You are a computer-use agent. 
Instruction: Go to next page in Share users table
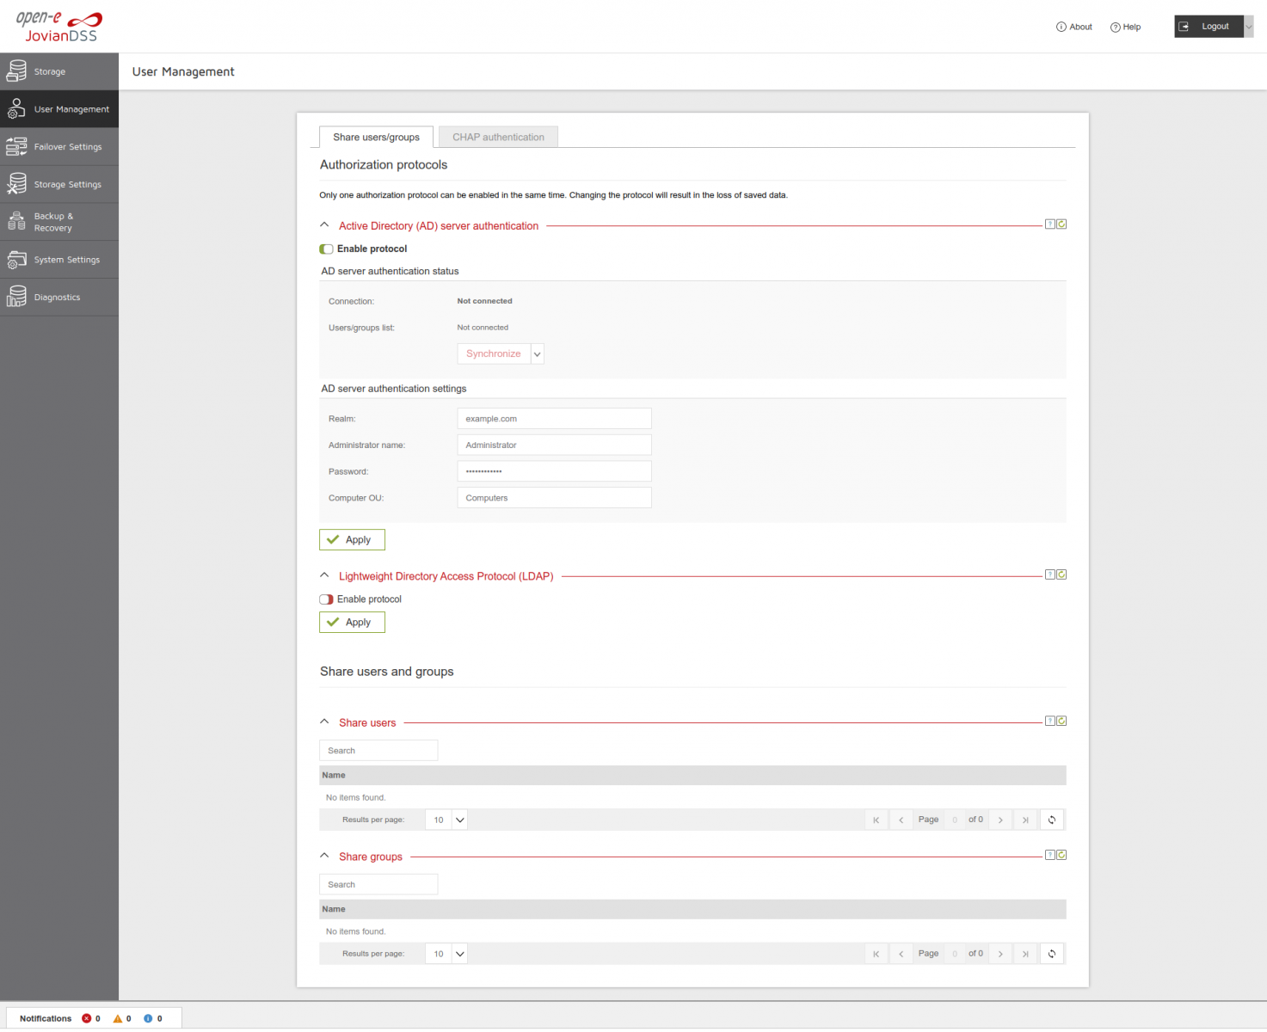(1000, 820)
